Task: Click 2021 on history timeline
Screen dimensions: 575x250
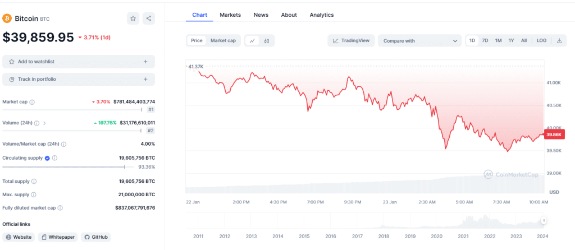Action: [x=463, y=236]
